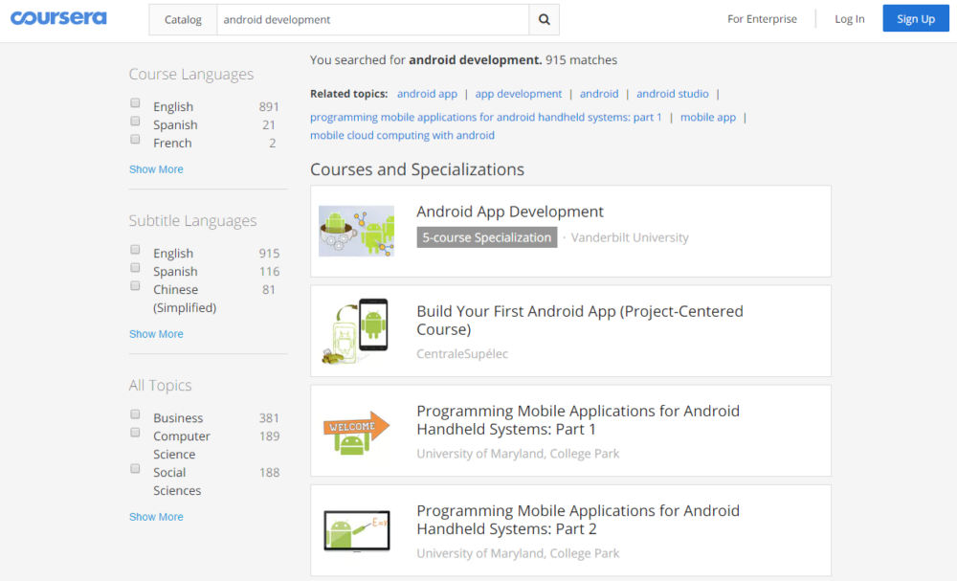Click the Sign Up button

coord(915,19)
